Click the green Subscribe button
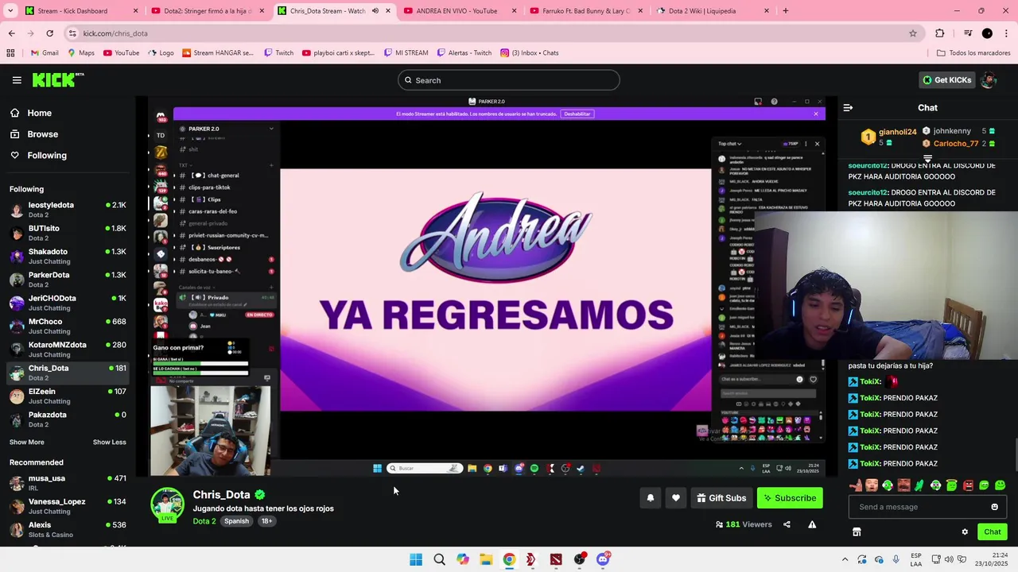The width and height of the screenshot is (1018, 572). pos(790,498)
